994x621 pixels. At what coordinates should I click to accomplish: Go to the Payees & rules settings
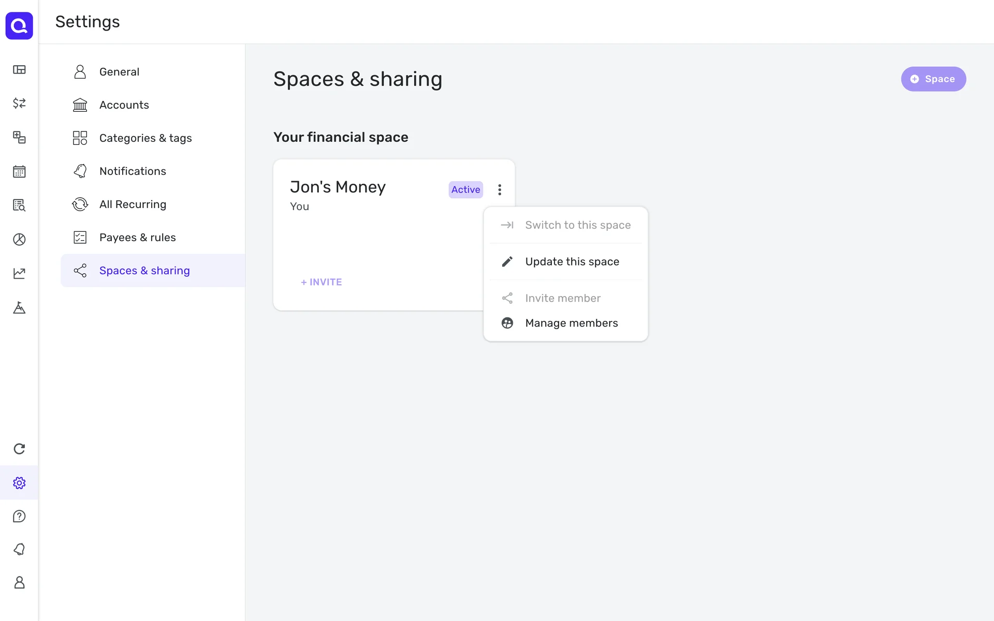pyautogui.click(x=137, y=238)
